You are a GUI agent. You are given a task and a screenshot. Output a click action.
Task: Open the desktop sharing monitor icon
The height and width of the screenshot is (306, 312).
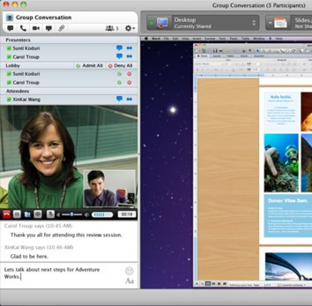pos(49,28)
